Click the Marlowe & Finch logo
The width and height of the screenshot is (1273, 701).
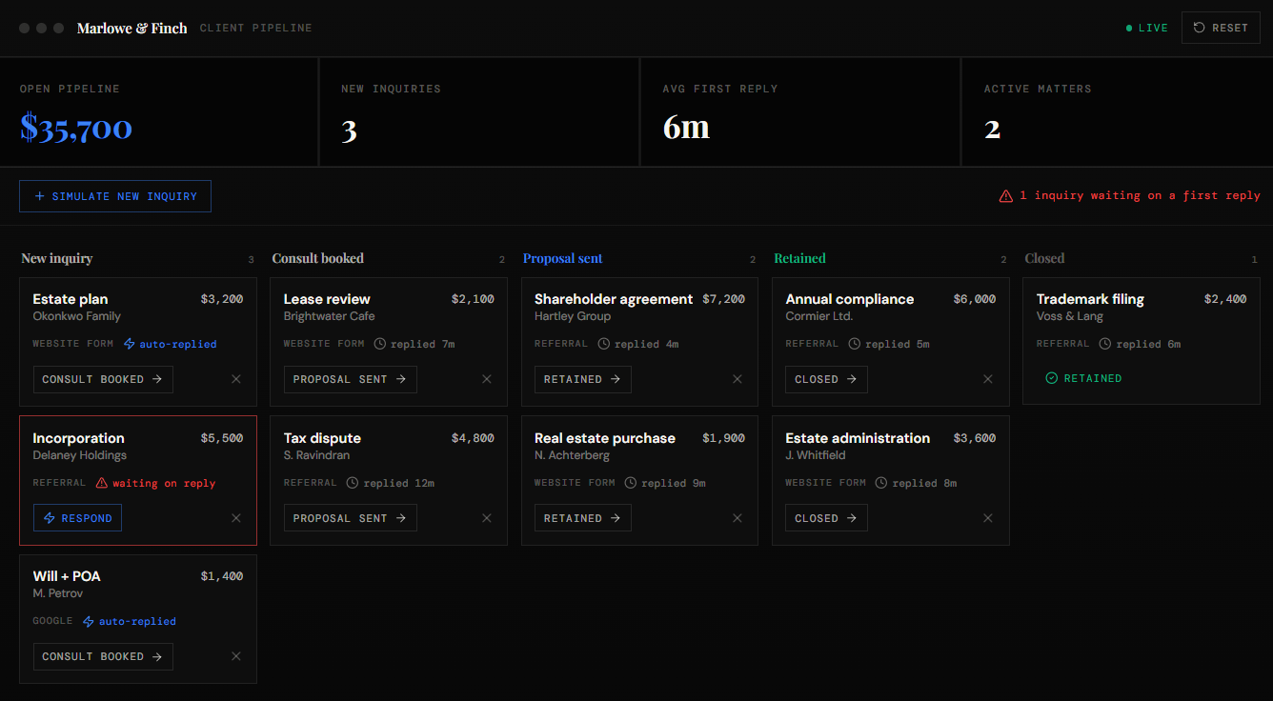pyautogui.click(x=132, y=28)
